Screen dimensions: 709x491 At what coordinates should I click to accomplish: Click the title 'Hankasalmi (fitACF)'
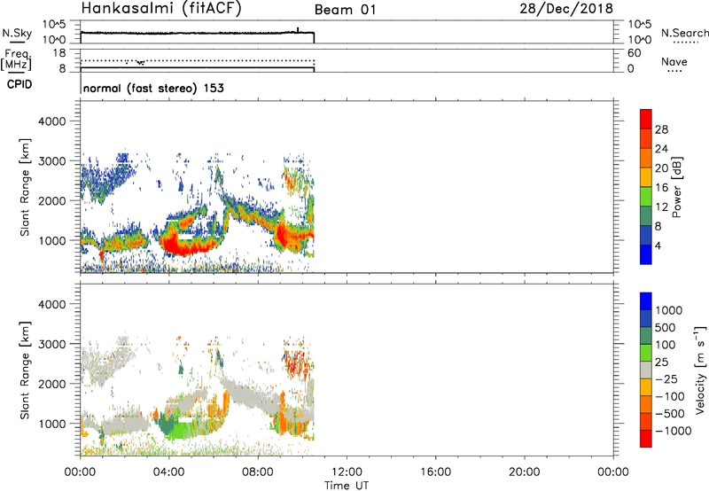point(161,8)
